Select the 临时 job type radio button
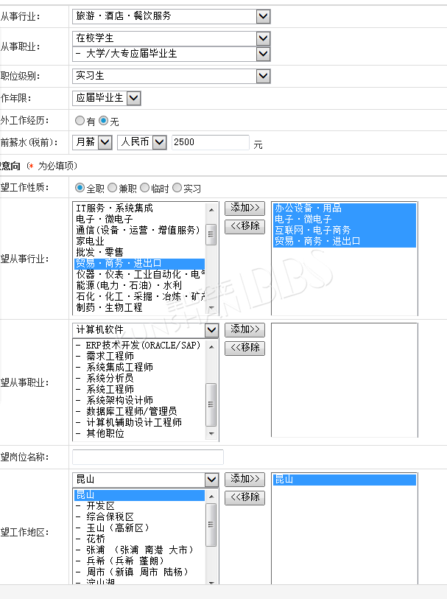The height and width of the screenshot is (599, 447). coord(144,188)
